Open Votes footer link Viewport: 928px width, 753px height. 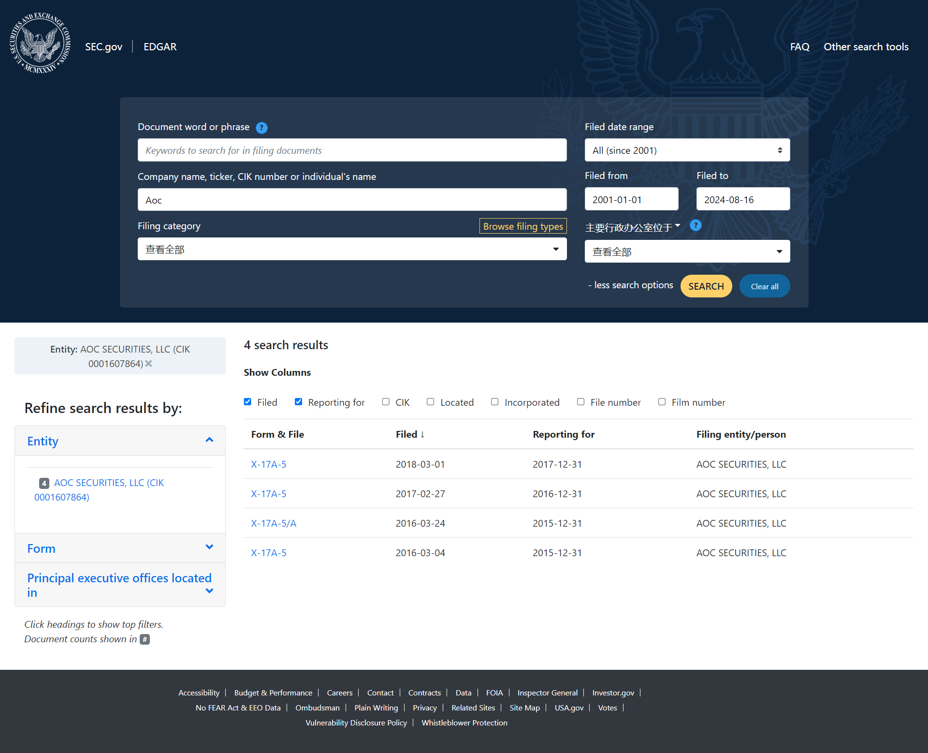pos(608,708)
